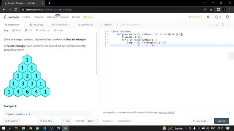Open Chrome three-dot menu

point(230,9)
